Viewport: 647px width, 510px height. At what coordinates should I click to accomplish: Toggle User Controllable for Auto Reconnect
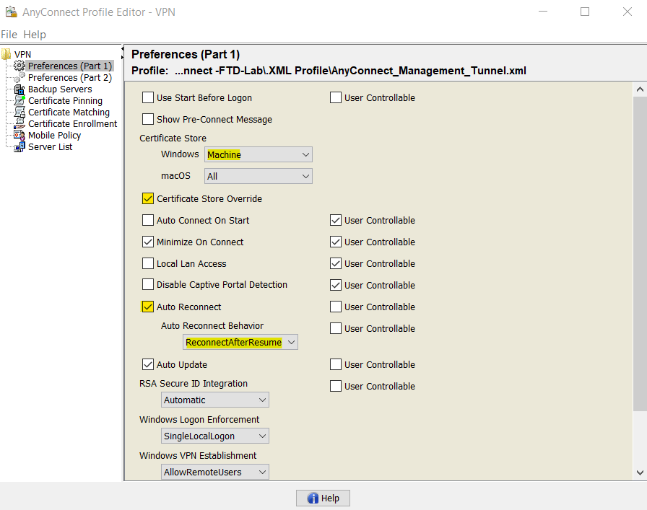336,307
